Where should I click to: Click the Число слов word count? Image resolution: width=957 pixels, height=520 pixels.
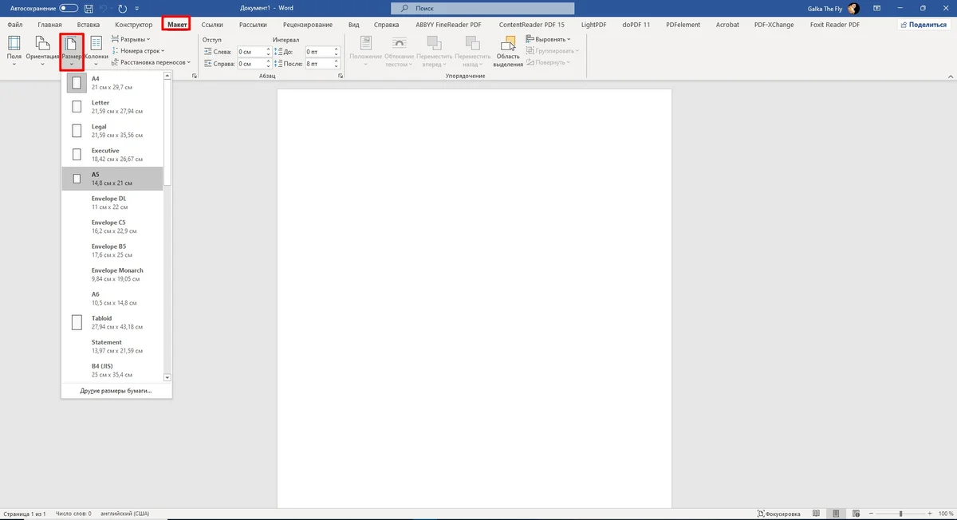click(x=72, y=514)
